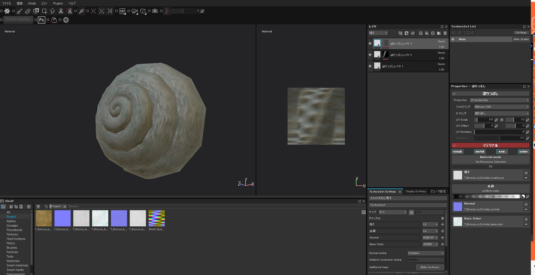Open the タイリング dropdown

(x=502, y=113)
